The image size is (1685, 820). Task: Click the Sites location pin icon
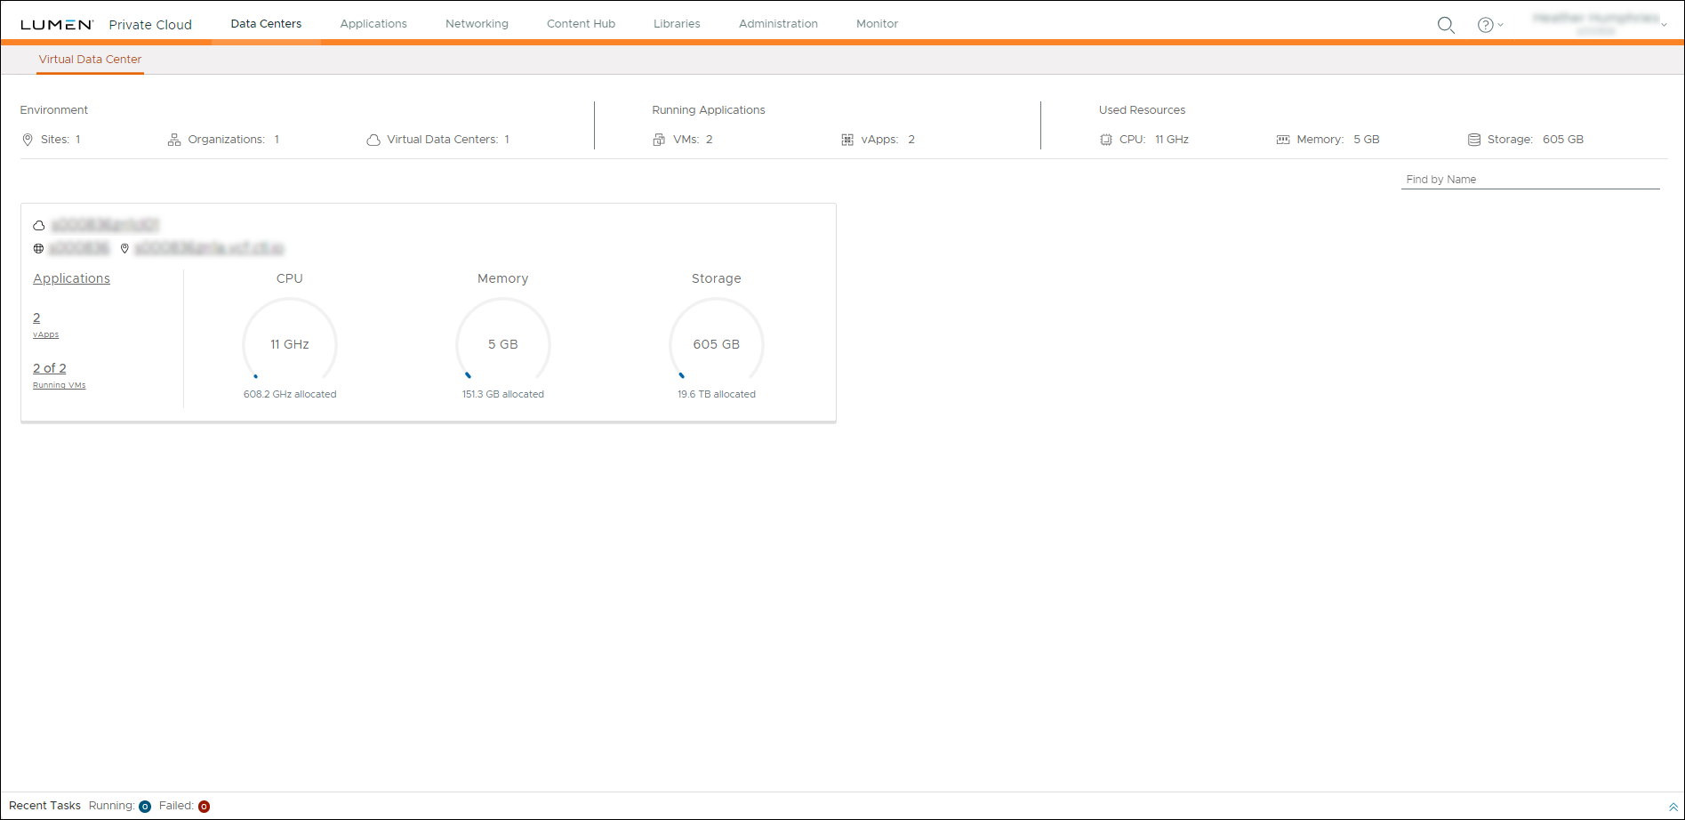[x=27, y=139]
